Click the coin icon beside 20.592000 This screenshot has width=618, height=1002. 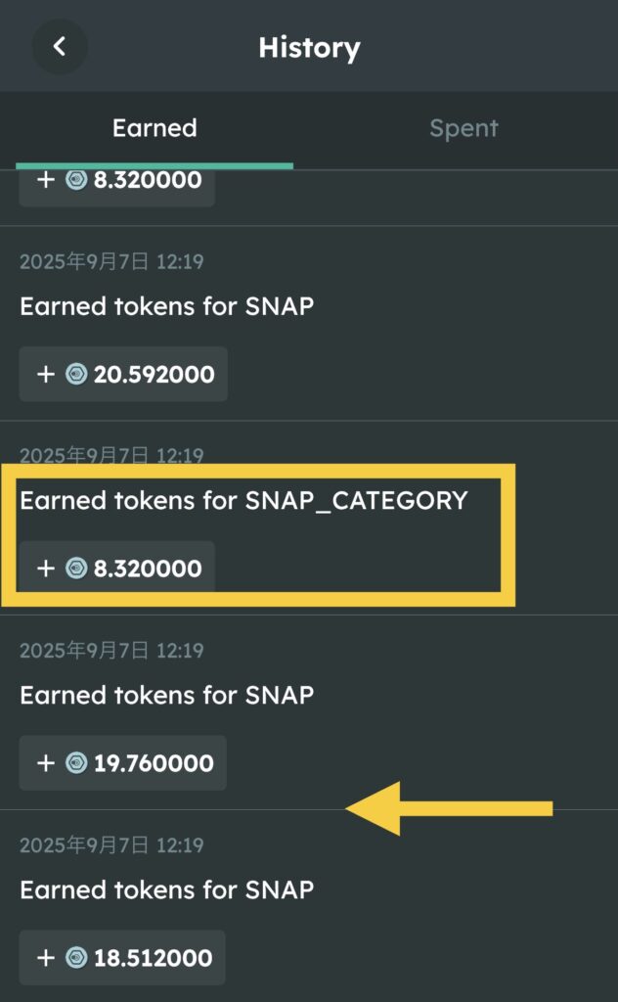click(76, 374)
